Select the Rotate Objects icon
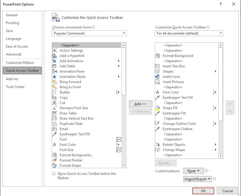 pyautogui.click(x=157, y=145)
